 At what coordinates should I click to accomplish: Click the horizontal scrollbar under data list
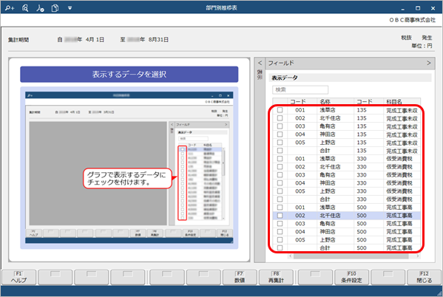click(x=351, y=256)
